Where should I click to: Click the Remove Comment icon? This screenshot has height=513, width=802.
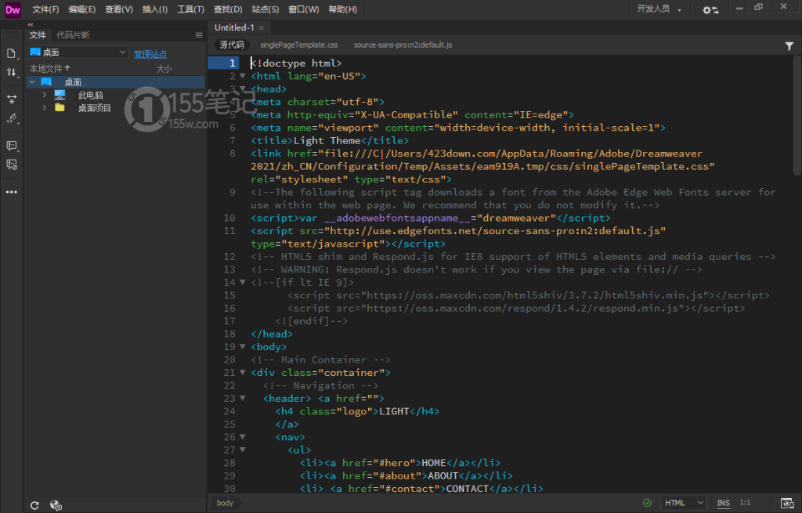pyautogui.click(x=12, y=164)
